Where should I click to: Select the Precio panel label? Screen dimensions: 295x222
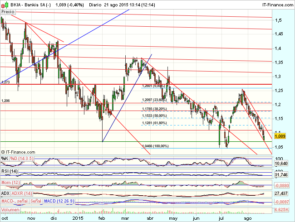pyautogui.click(x=8, y=12)
